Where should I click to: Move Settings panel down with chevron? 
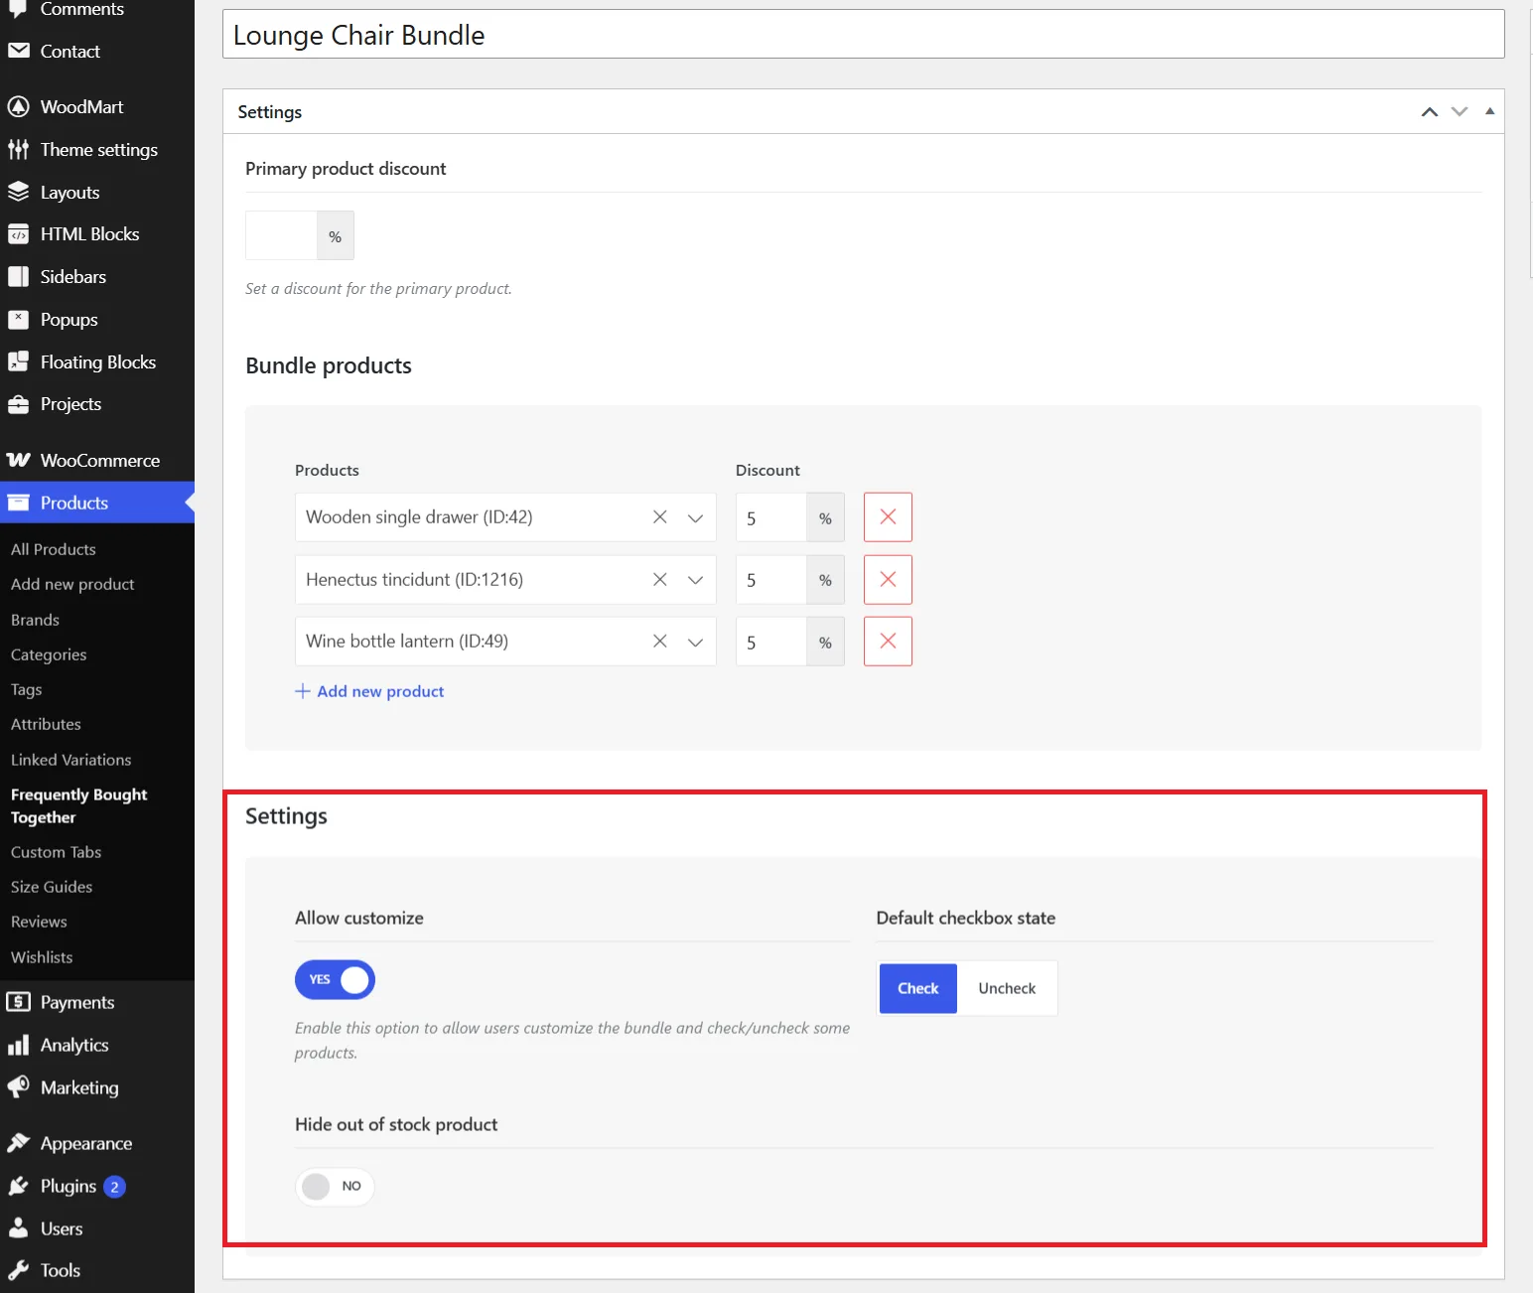click(x=1460, y=111)
